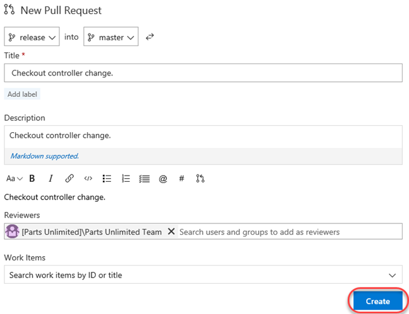The height and width of the screenshot is (314, 409).
Task: Click the Add label button
Action: click(22, 94)
